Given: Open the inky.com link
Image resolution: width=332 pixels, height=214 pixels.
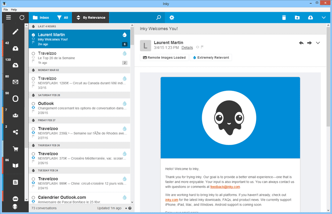Looking at the screenshot, I should [x=172, y=200].
